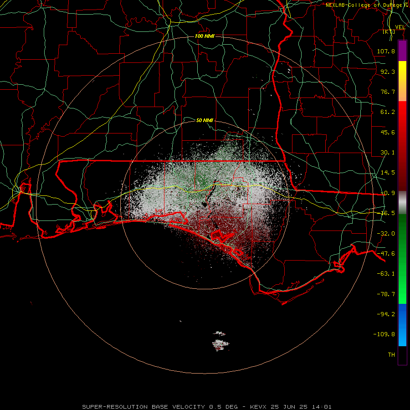The height and width of the screenshot is (410, 410).
Task: Pick the purple segment of the velocity color bar
Action: (x=402, y=51)
